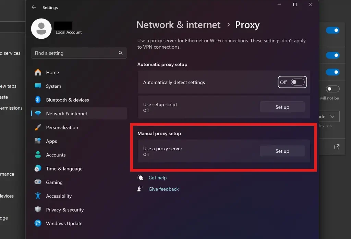Screen dimensions: 351x239
Task: Enable the off toggle in the background window
Action: tap(332, 89)
